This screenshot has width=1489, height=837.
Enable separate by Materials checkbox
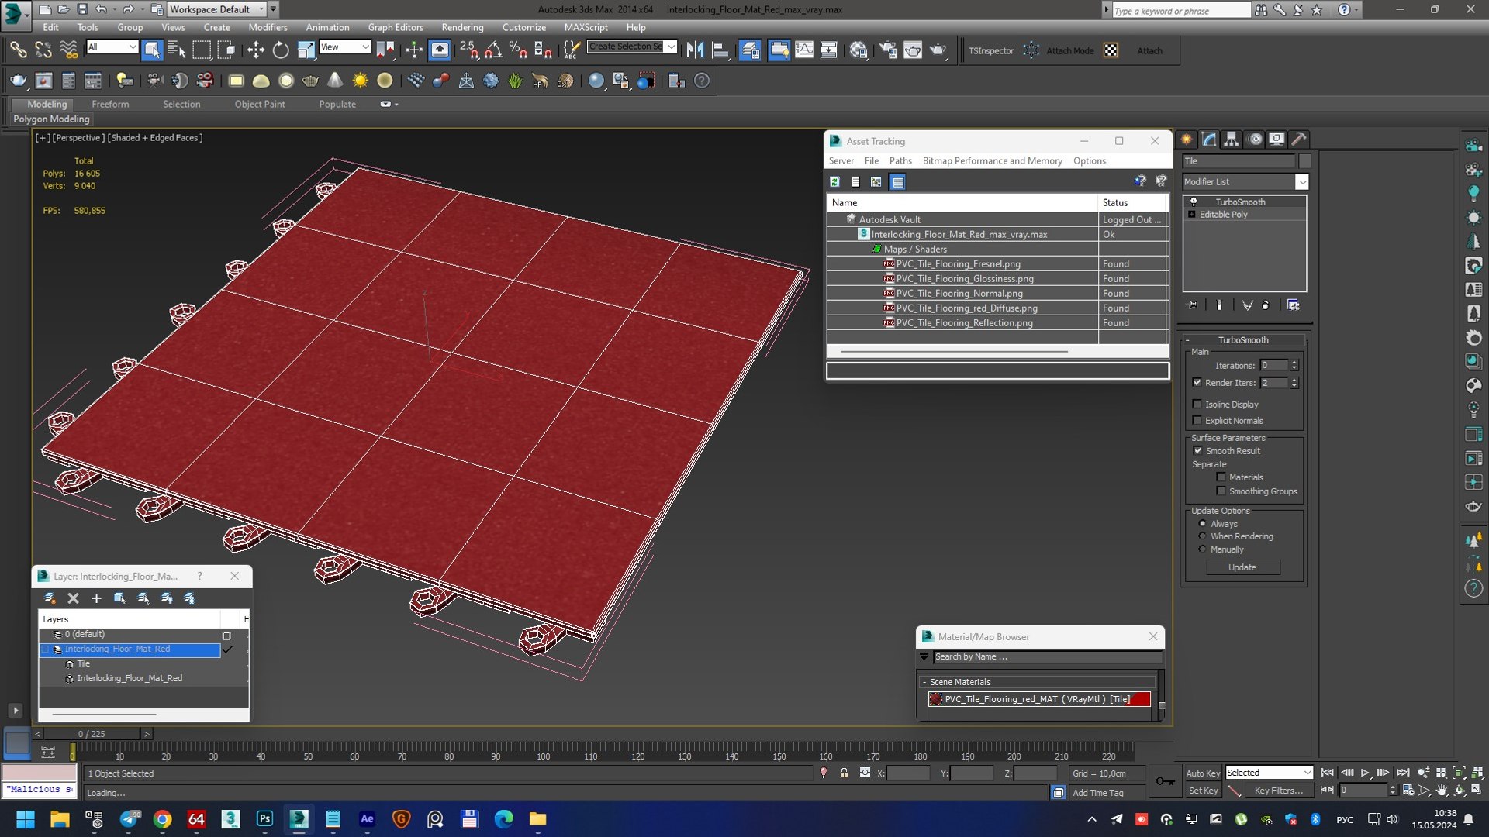(1221, 477)
